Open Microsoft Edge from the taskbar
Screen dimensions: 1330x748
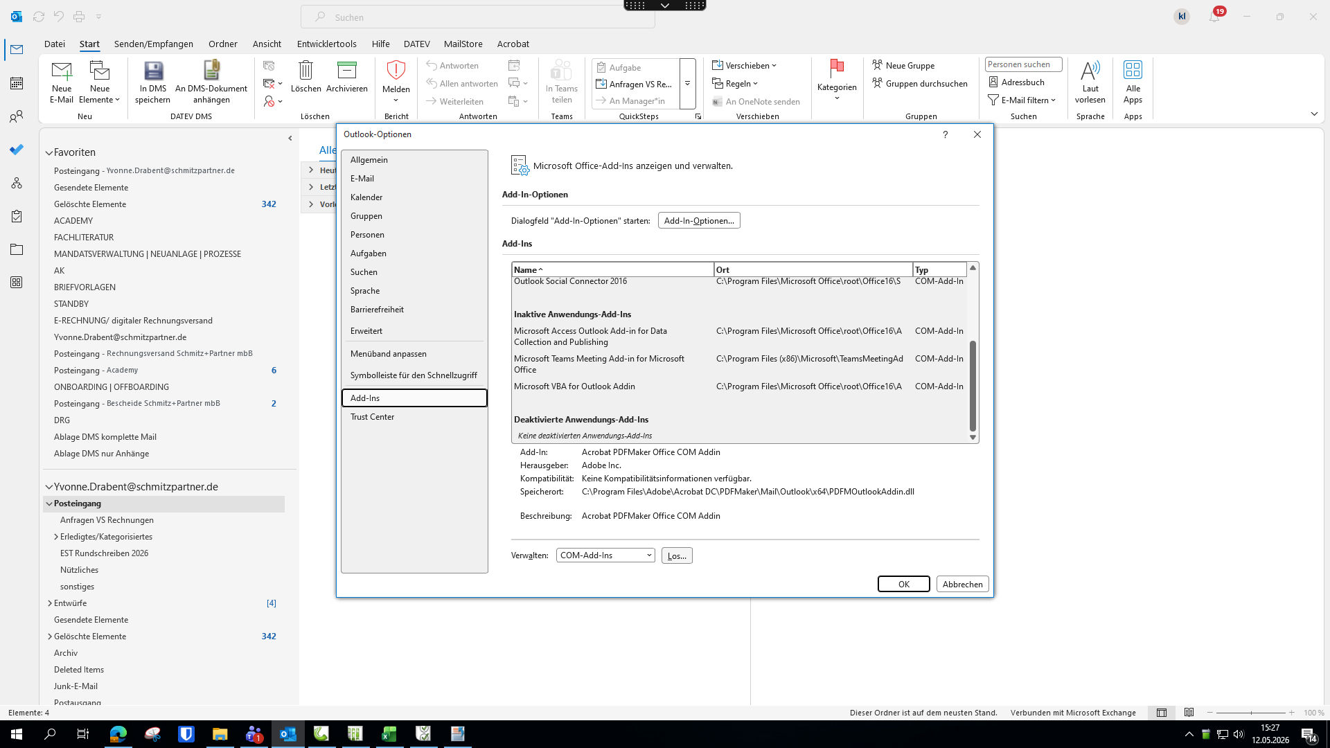coord(118,734)
